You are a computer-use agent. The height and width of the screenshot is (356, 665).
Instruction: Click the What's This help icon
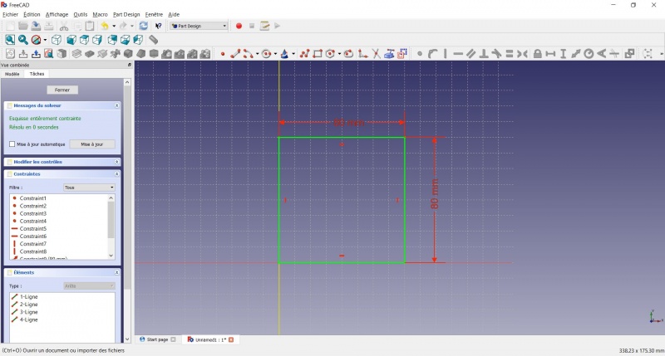[158, 26]
